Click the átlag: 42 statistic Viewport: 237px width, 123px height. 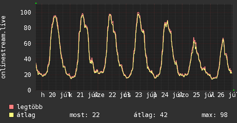pos(150,115)
